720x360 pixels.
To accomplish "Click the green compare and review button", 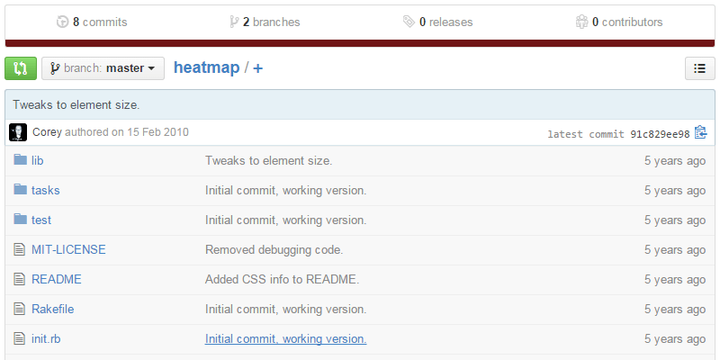I will pyautogui.click(x=21, y=68).
